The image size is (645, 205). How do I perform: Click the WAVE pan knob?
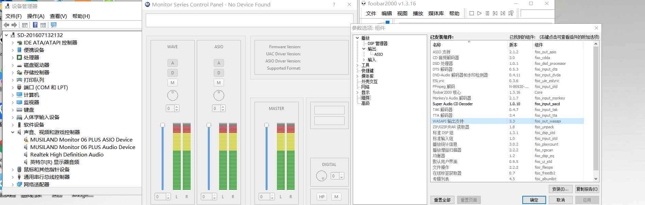pos(173,95)
